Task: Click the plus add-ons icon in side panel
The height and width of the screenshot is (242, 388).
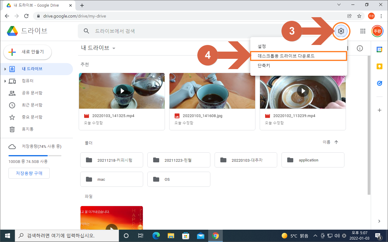Action: pos(380,110)
